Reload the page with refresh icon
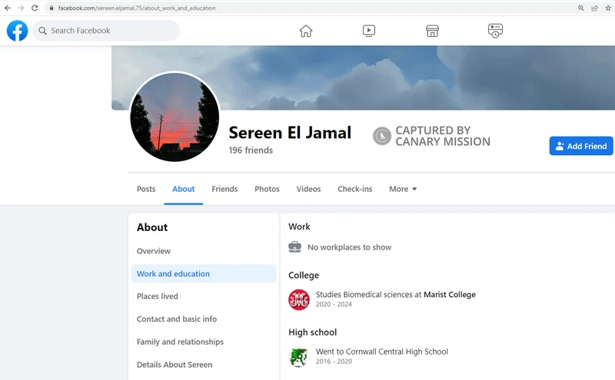 coord(35,8)
